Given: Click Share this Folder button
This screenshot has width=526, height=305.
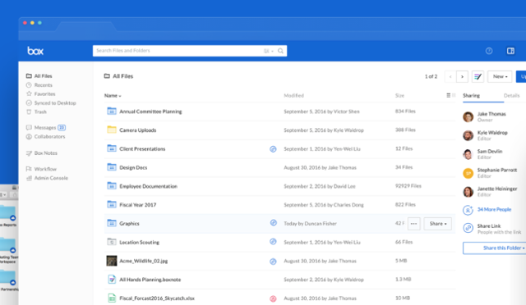Looking at the screenshot, I should [x=495, y=248].
